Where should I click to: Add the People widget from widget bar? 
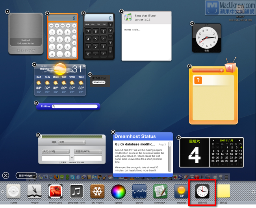[x=34, y=191]
